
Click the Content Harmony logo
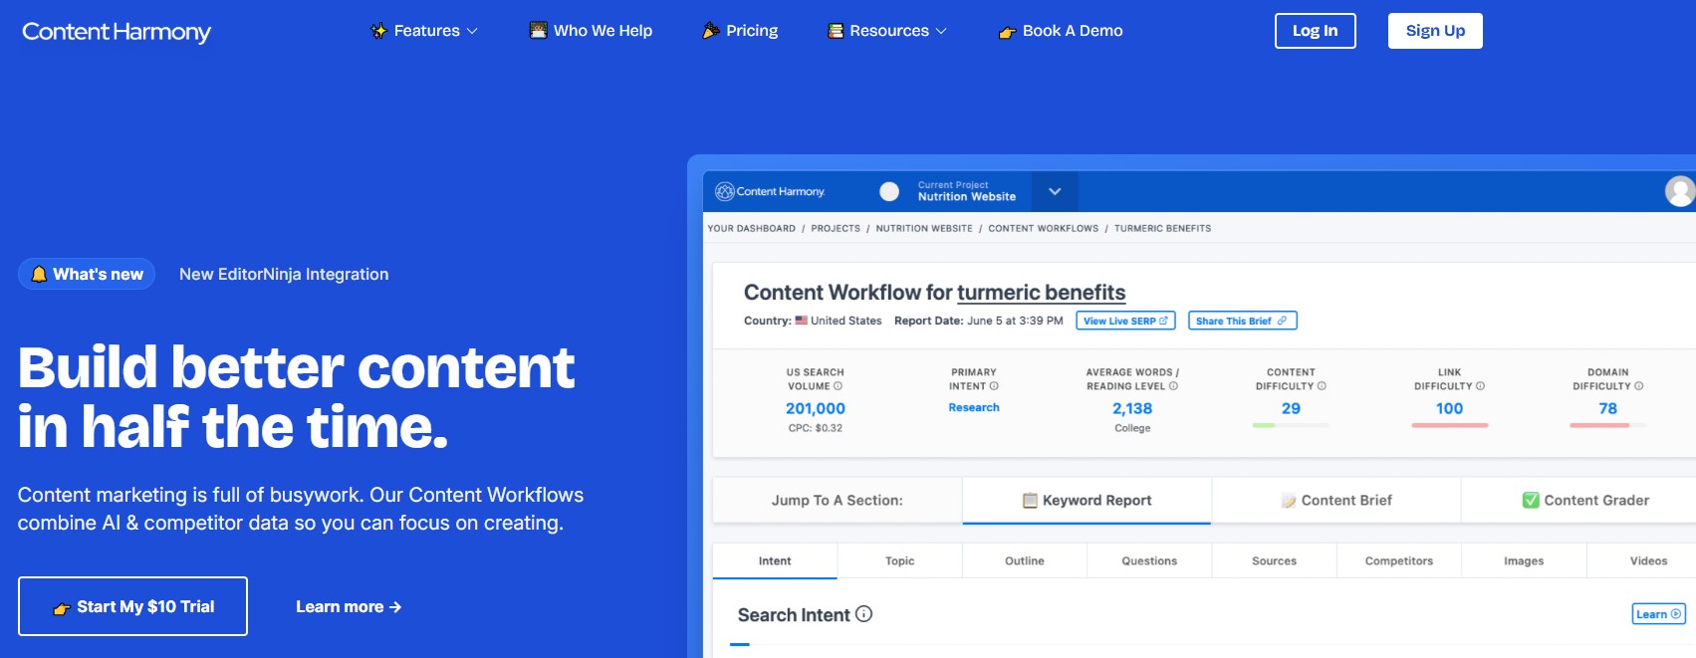(x=117, y=32)
